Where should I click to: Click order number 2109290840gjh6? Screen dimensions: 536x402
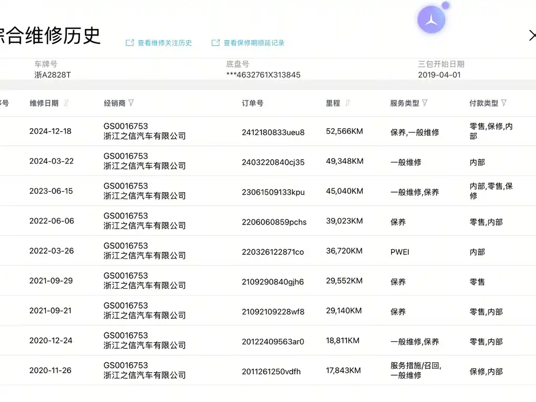[273, 282]
